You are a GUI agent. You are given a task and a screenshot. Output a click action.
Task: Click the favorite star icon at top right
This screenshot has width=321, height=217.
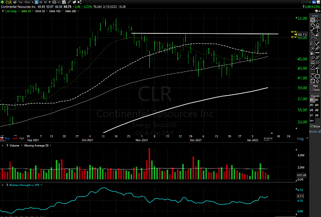pyautogui.click(x=303, y=2)
